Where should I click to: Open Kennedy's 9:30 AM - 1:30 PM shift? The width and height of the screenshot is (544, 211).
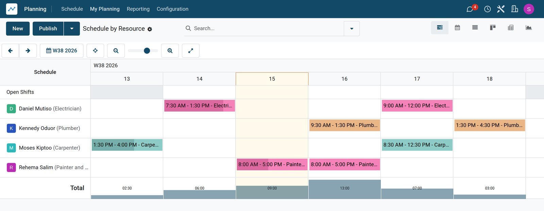pos(345,126)
